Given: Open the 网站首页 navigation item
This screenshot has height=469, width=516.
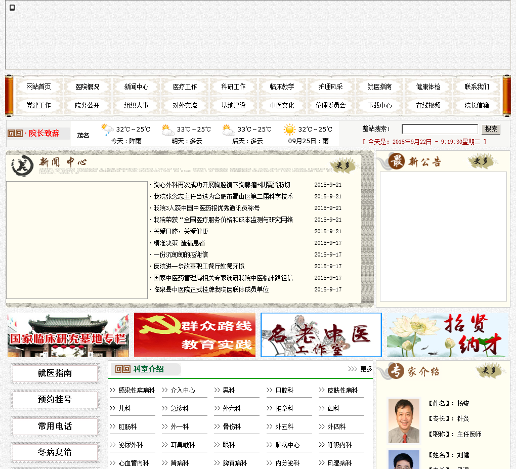Looking at the screenshot, I should pyautogui.click(x=38, y=87).
